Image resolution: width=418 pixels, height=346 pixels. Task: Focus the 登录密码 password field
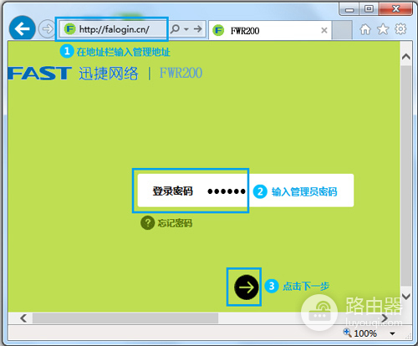pyautogui.click(x=246, y=191)
